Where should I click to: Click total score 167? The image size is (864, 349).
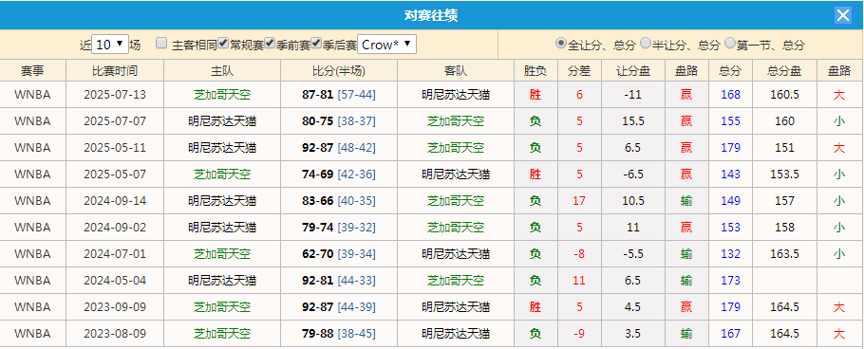point(731,334)
